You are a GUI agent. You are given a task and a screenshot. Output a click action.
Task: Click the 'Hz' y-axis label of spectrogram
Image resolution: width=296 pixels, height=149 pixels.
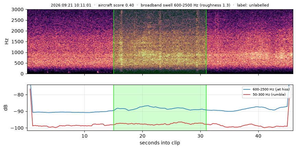7,41
